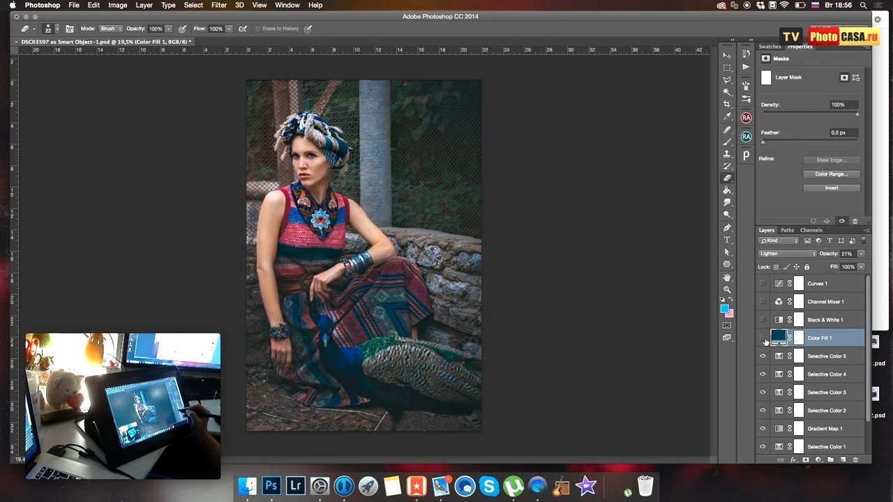Image resolution: width=893 pixels, height=502 pixels.
Task: Switch to the Paths tab
Action: [787, 230]
